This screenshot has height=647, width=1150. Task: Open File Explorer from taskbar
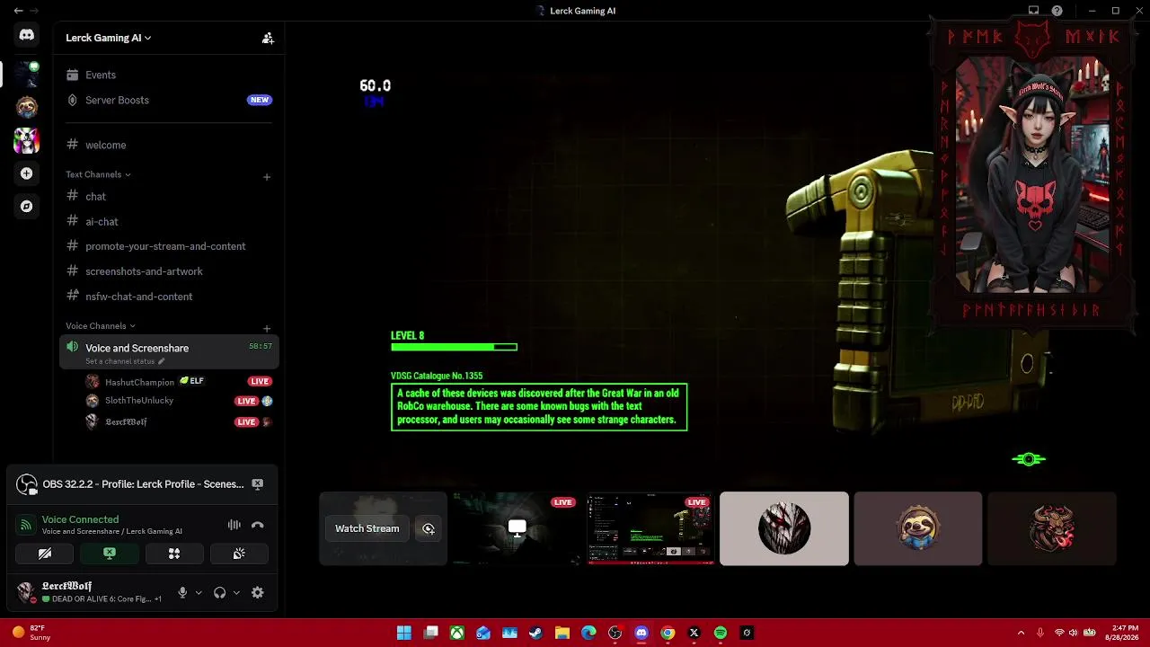(562, 633)
